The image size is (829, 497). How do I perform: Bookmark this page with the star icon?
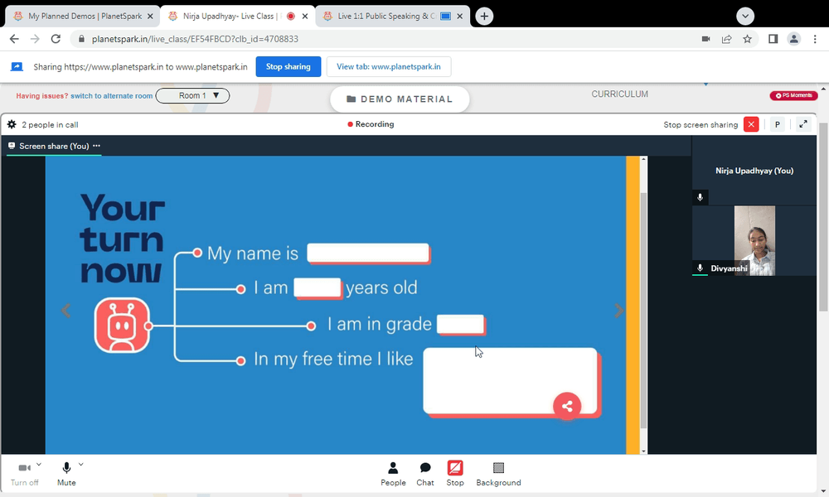click(x=747, y=39)
